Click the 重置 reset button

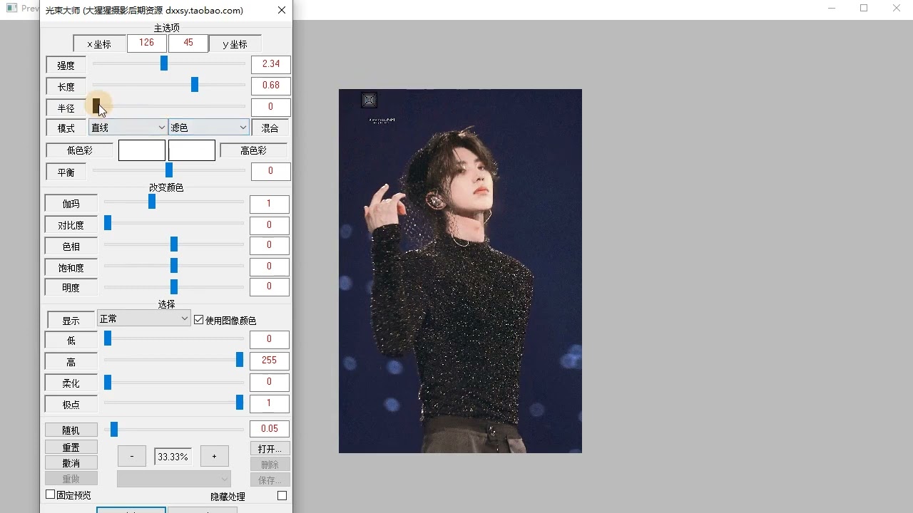coord(71,447)
